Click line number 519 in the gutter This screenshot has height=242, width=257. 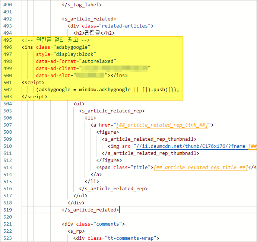click(7, 210)
